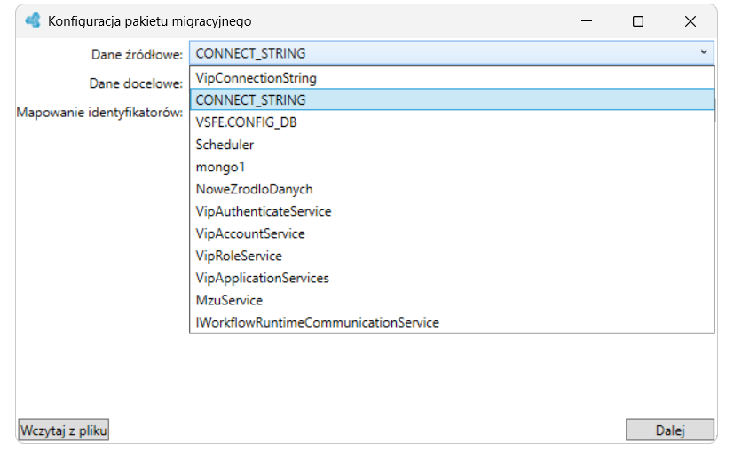Choose VipApplicationServices option
The width and height of the screenshot is (734, 450).
click(452, 278)
